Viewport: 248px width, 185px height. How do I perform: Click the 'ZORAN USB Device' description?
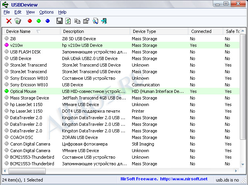tap(80, 137)
